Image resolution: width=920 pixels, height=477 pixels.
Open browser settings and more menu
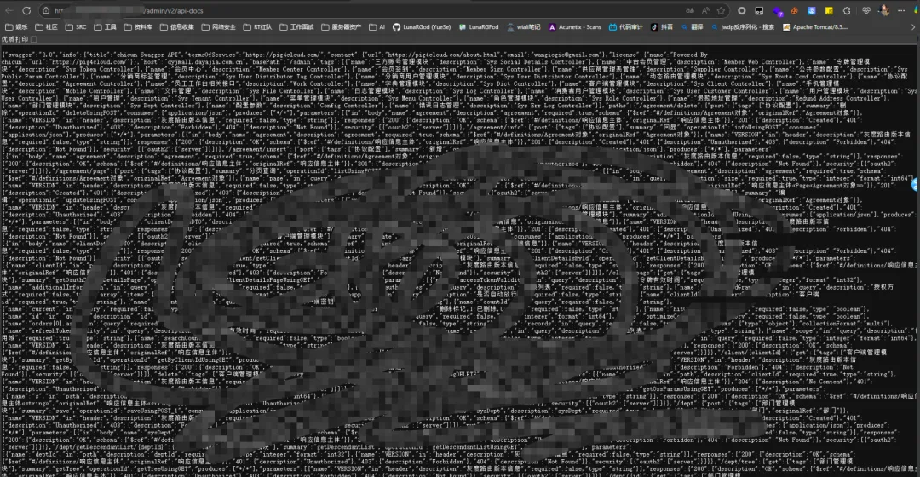click(x=902, y=10)
